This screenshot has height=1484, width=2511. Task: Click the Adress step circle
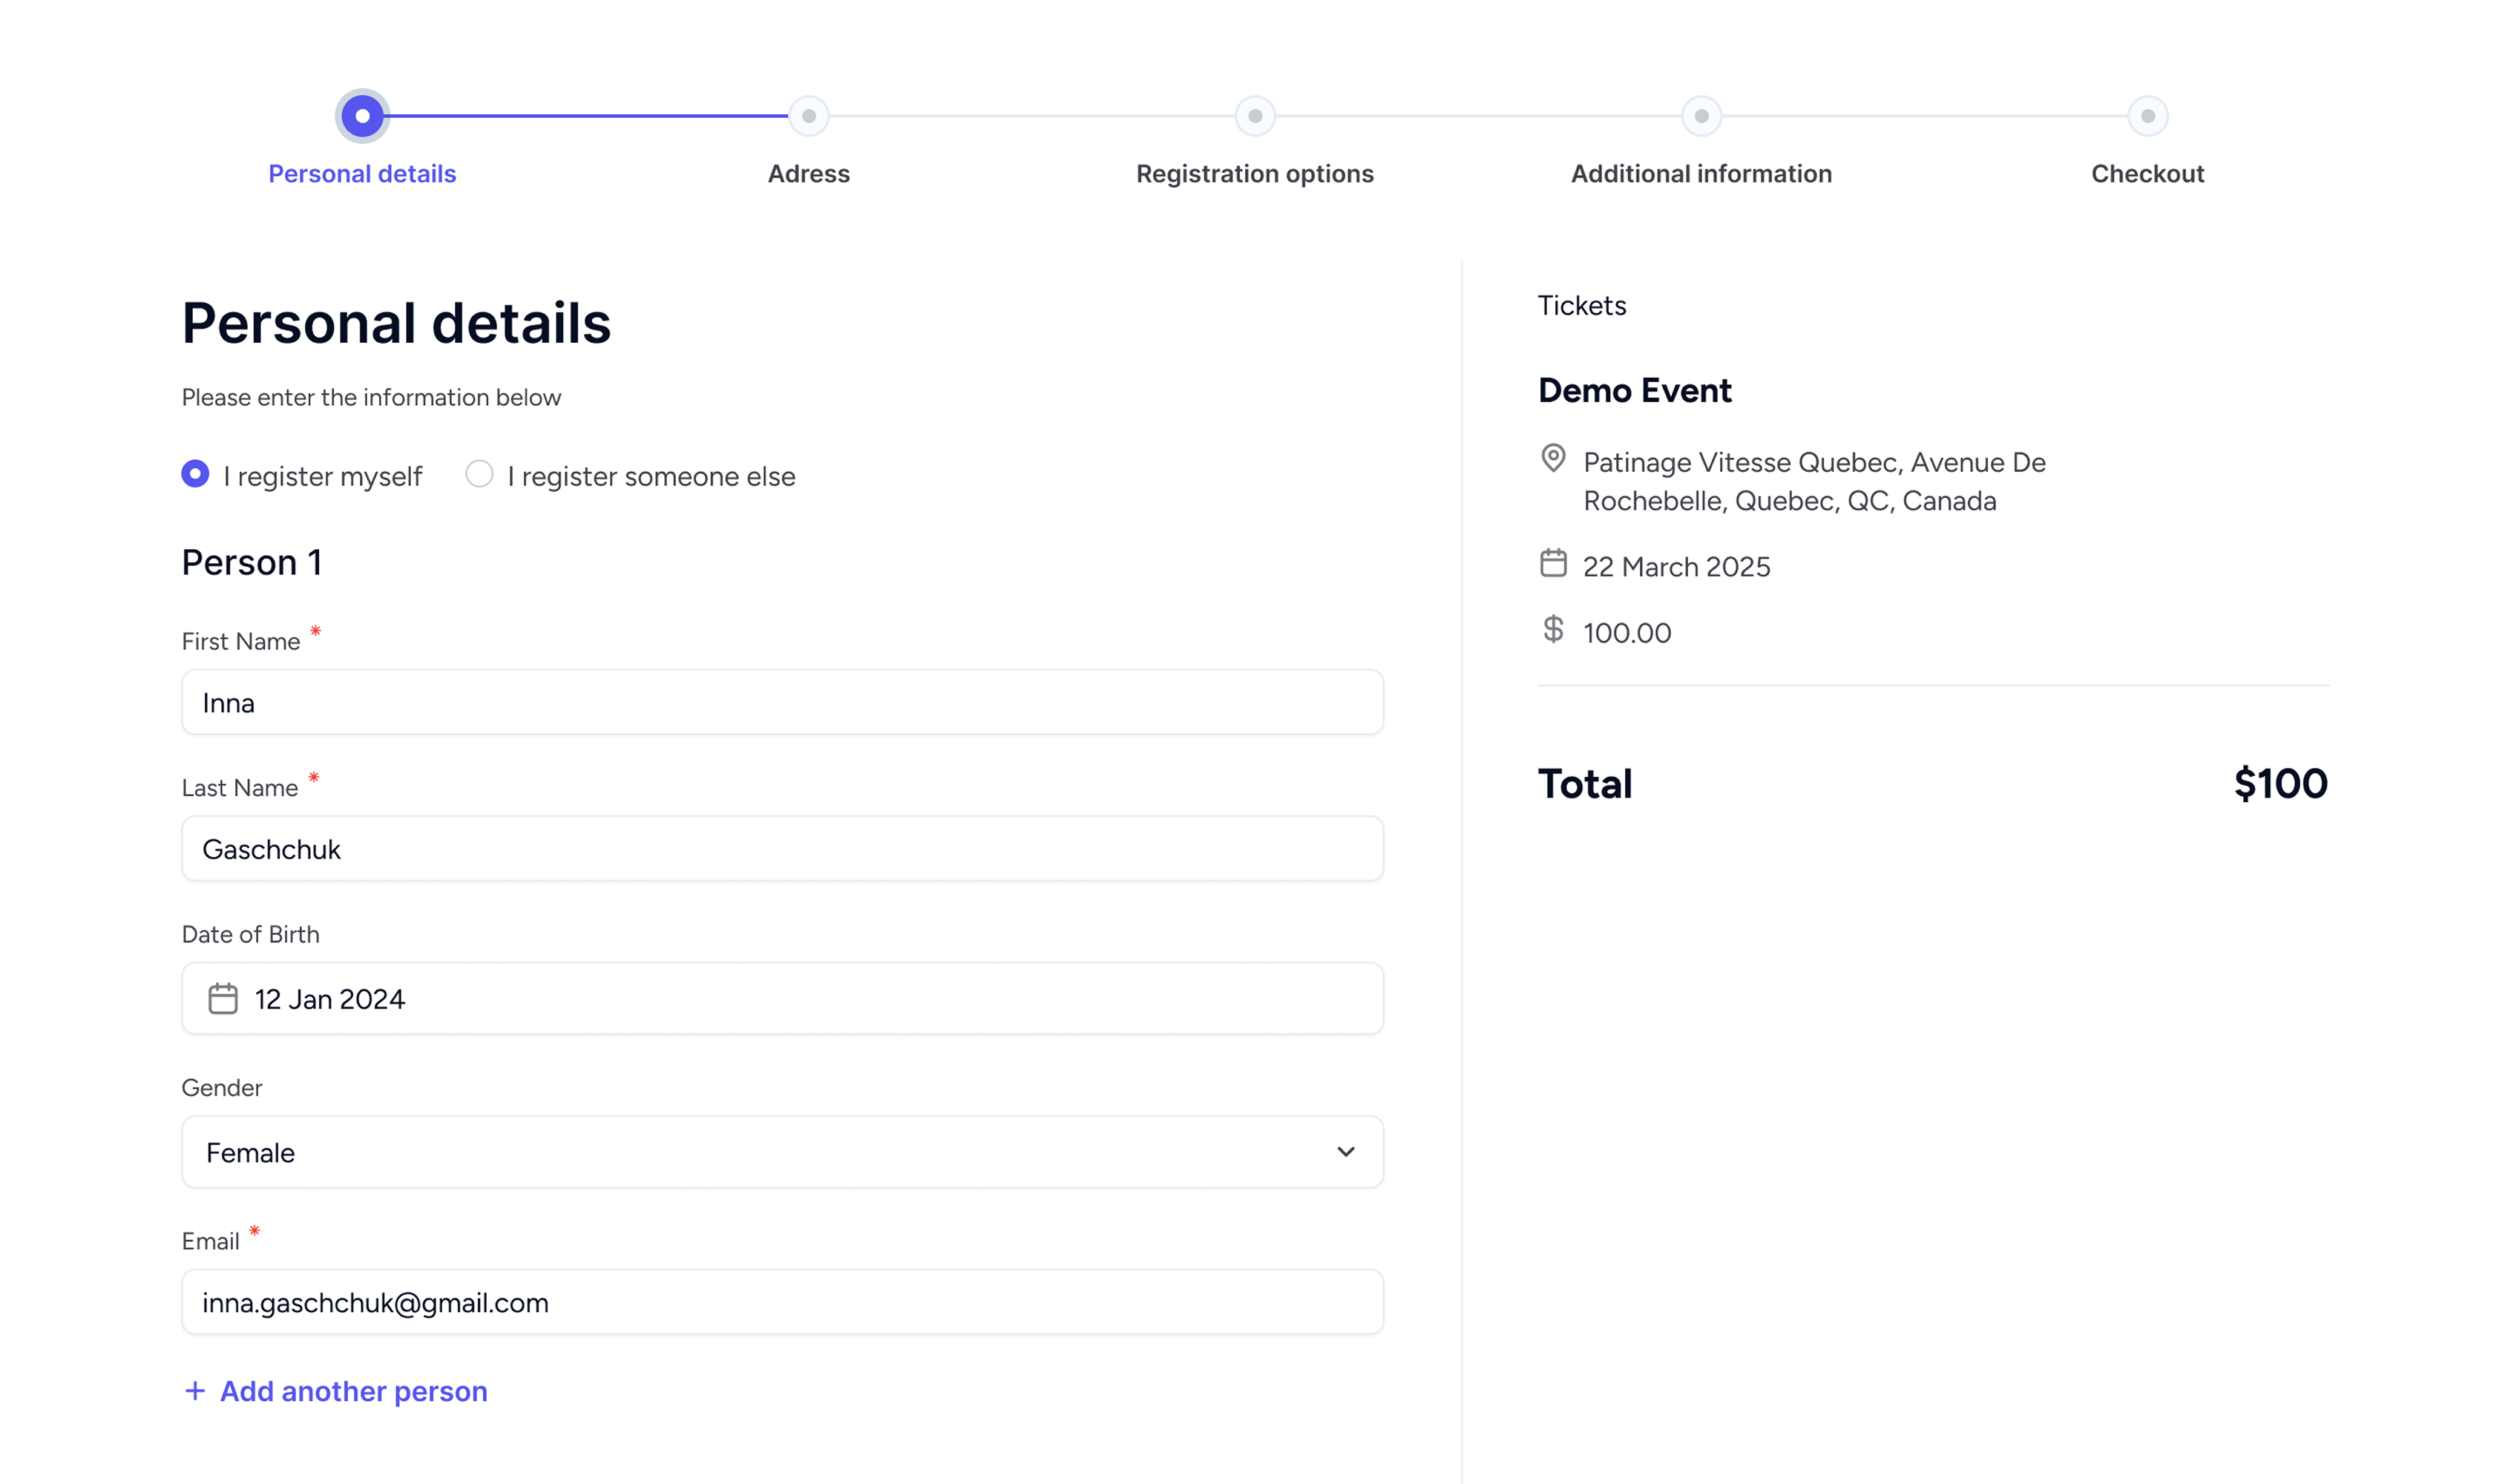pyautogui.click(x=808, y=116)
